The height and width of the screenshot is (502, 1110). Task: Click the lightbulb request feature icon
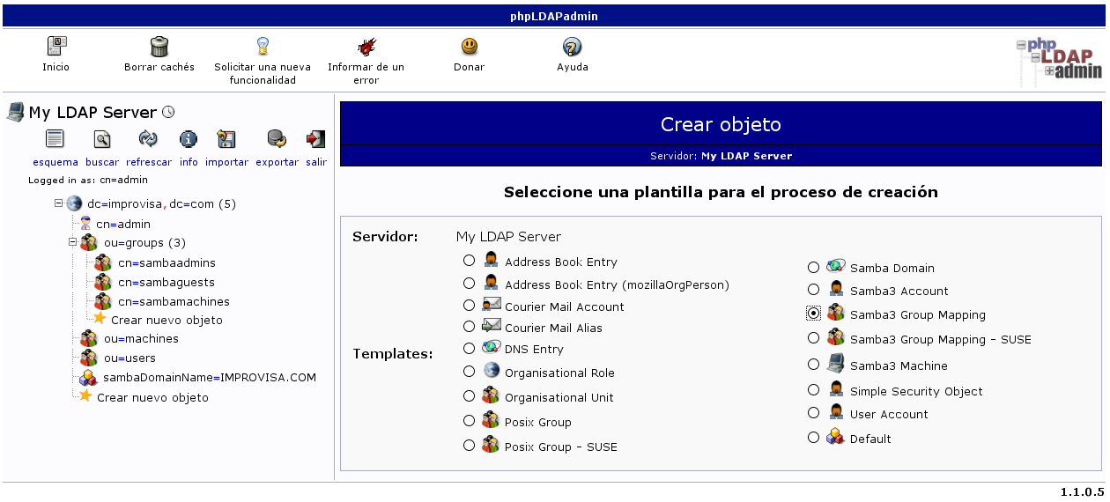pos(263,46)
